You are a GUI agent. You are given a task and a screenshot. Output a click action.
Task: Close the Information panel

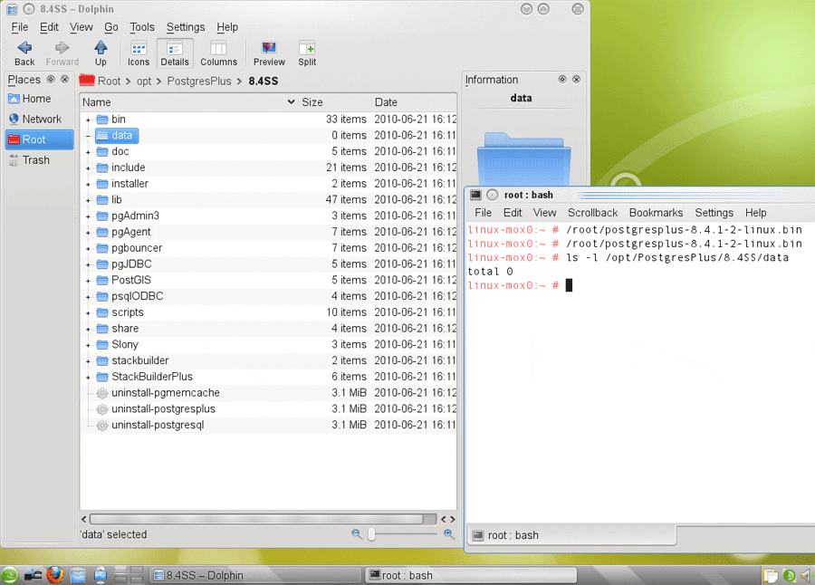(577, 80)
